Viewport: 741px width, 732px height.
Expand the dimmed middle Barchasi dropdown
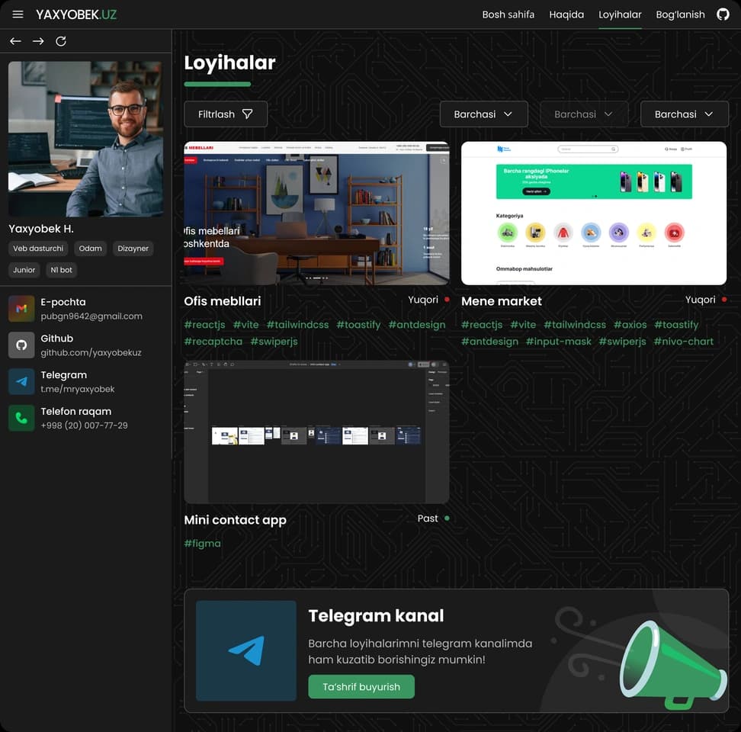coord(584,114)
